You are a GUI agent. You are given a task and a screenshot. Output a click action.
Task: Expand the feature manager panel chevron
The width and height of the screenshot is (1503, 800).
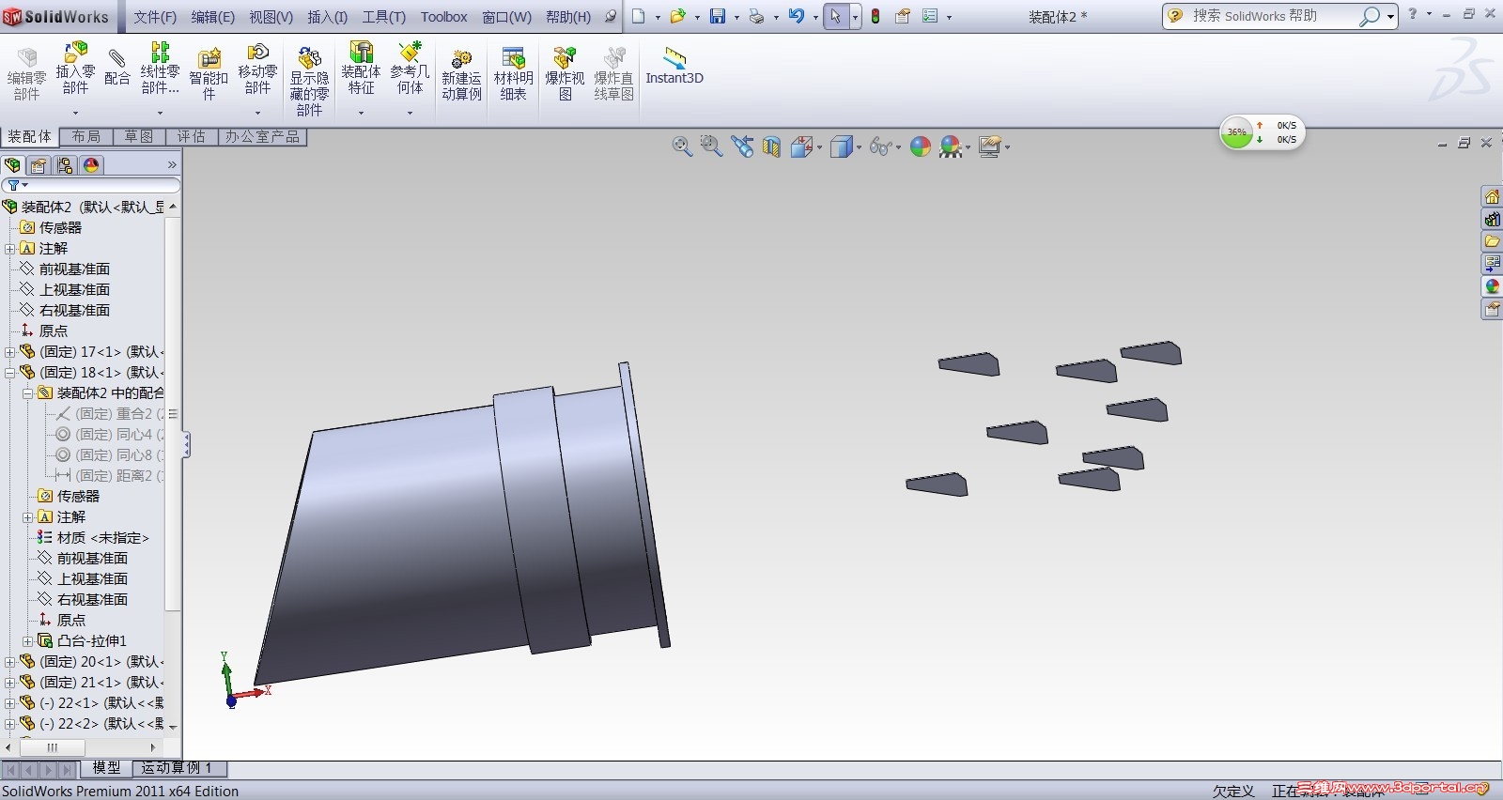coord(172,165)
